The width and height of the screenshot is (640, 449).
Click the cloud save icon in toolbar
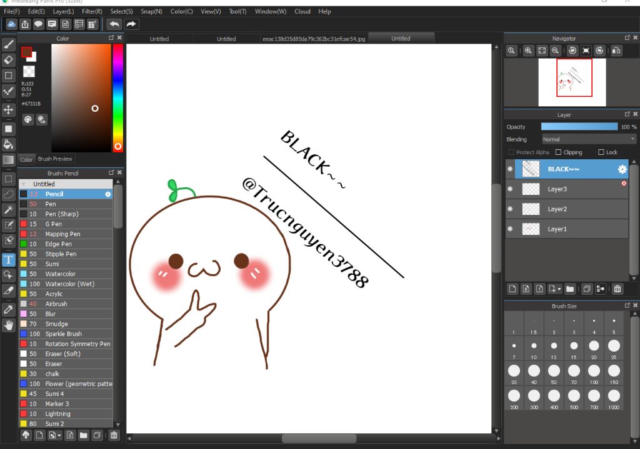[x=11, y=24]
